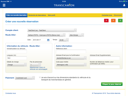Click the red status counter badge
128x96 pixels.
point(106,21)
